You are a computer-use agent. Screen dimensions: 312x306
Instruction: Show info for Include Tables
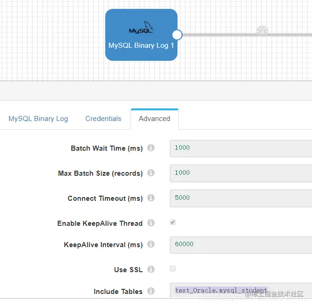(151, 291)
